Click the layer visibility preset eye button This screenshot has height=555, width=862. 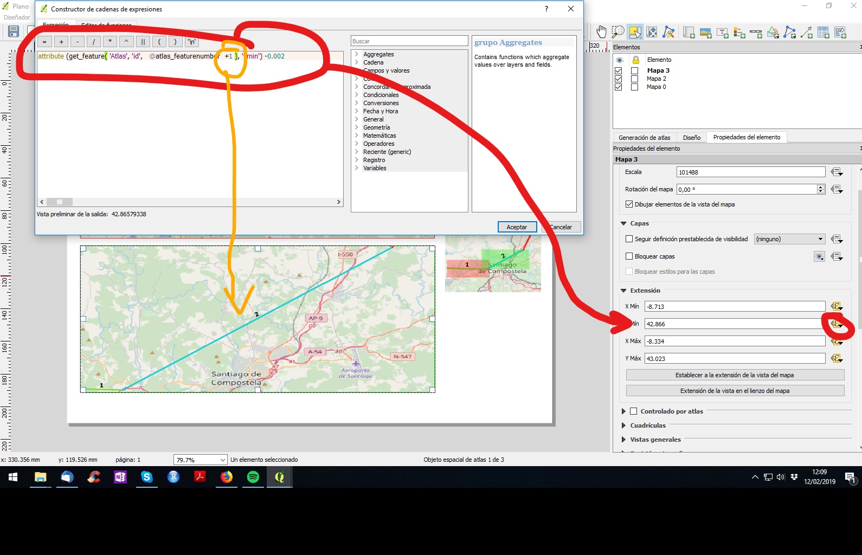[x=820, y=256]
